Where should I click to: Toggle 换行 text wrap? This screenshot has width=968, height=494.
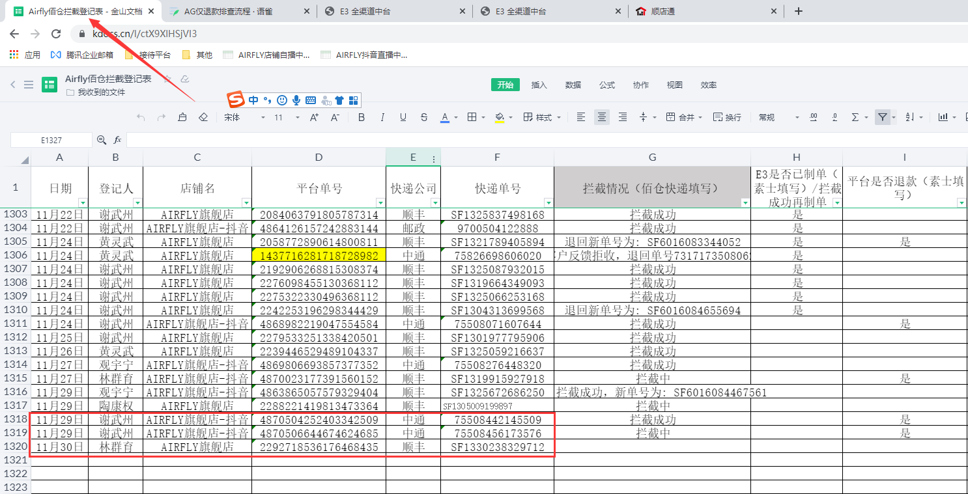(728, 117)
